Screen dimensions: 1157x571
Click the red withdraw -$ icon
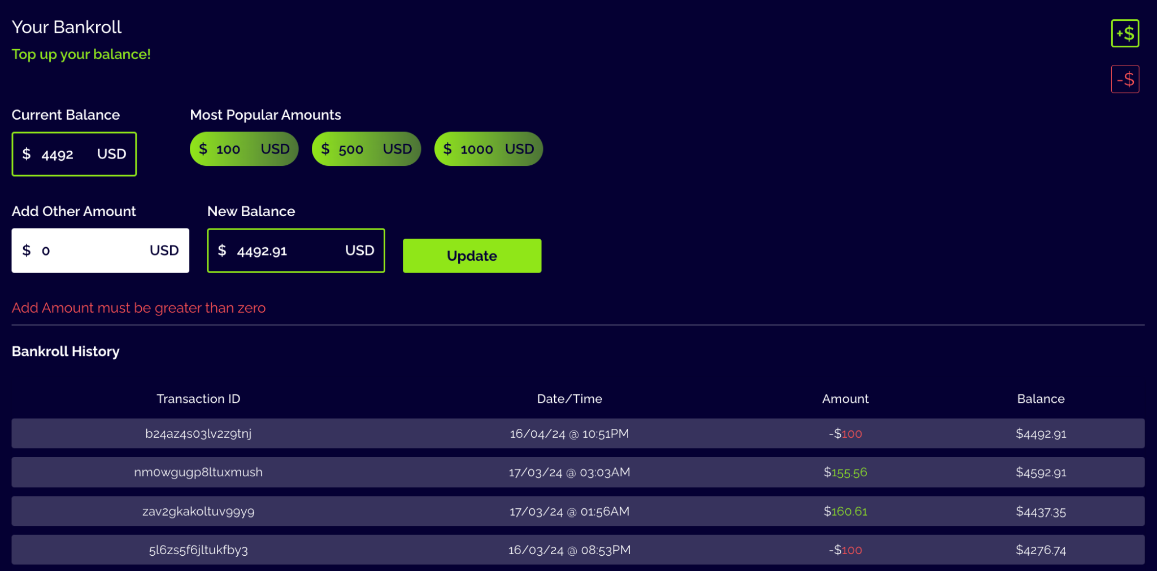click(1124, 80)
